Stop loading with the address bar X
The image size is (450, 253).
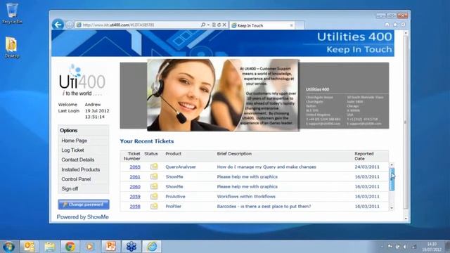coord(224,25)
